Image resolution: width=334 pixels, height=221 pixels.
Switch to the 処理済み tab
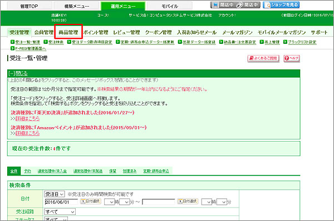[130, 171]
